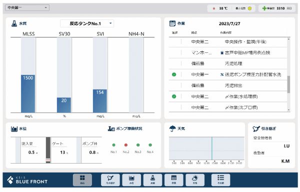Click the 38 ℃ temperature reading
The width and height of the screenshot is (300, 192).
tap(223, 8)
